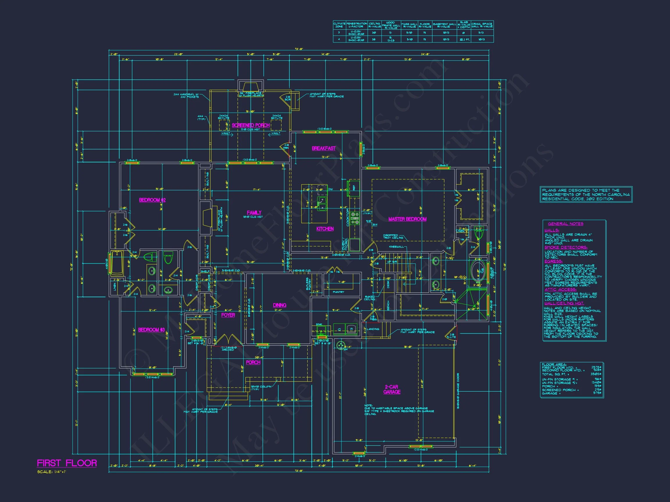Click the MASTER BEDROOM room label
670x502 pixels.
pyautogui.click(x=407, y=219)
